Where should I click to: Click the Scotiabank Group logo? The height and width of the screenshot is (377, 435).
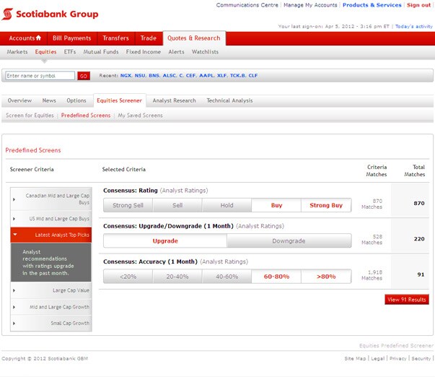tap(50, 14)
